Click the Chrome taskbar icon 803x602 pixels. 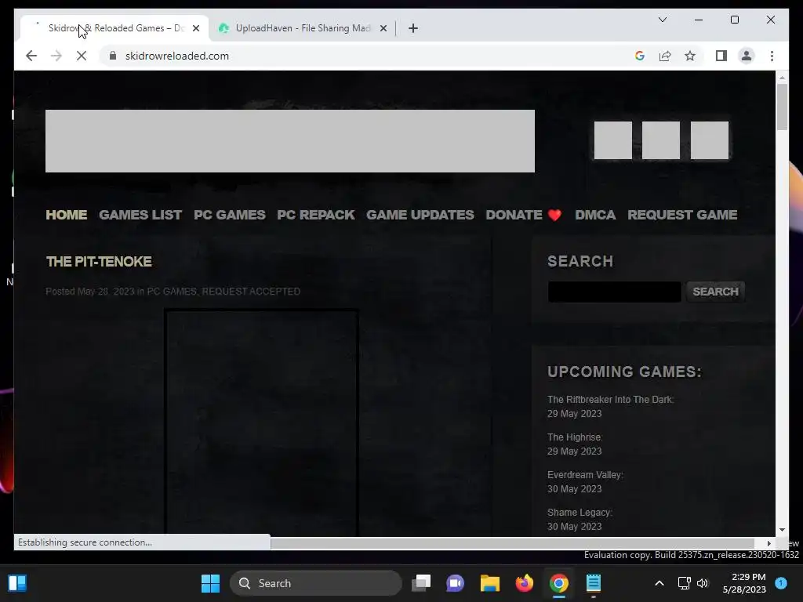point(558,583)
